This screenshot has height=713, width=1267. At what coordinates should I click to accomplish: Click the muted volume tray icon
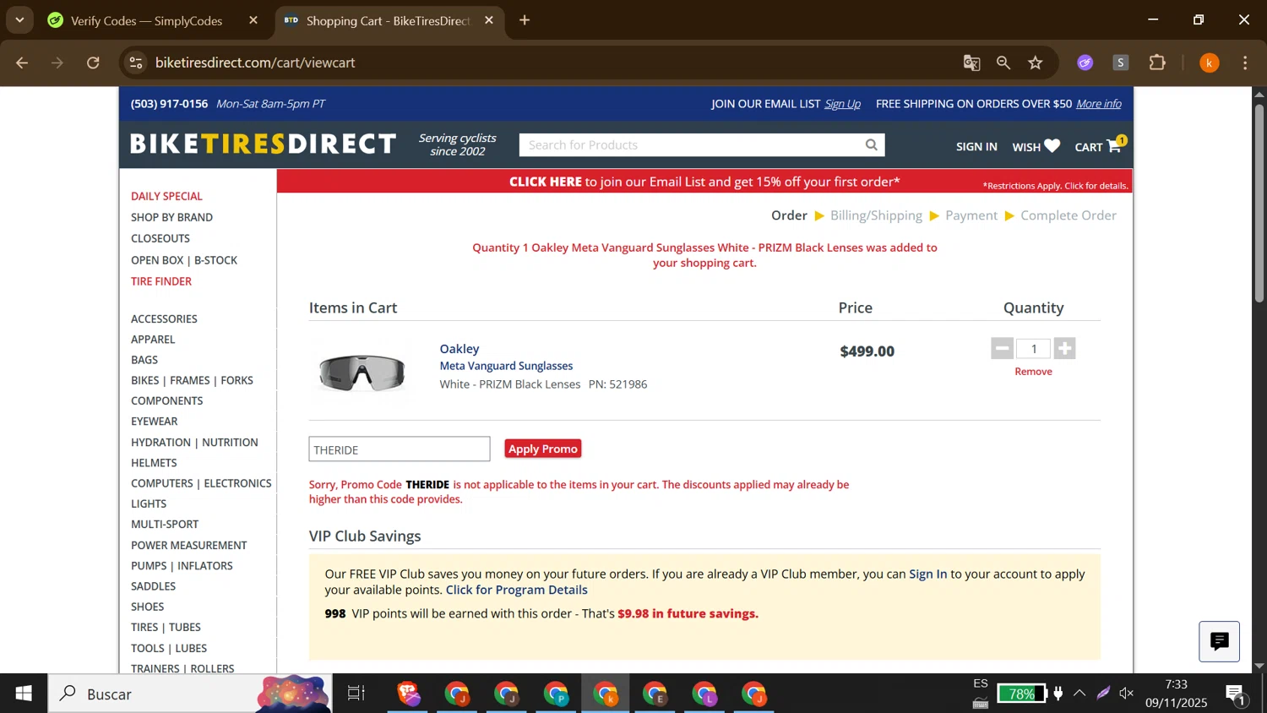[x=1127, y=694]
